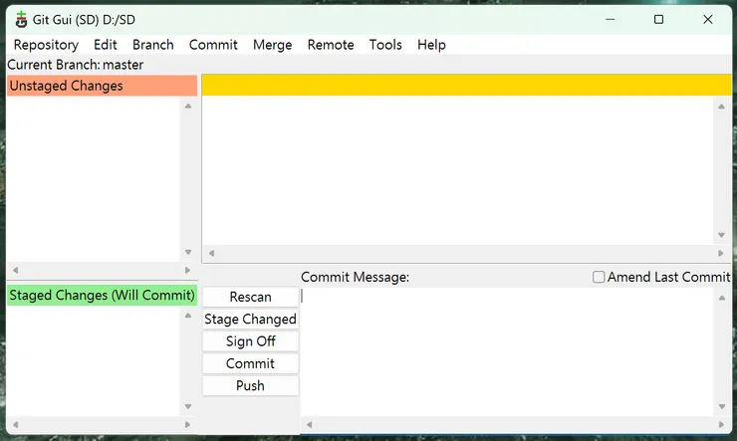The image size is (737, 441).
Task: Click the Commit Message: label
Action: pos(355,277)
